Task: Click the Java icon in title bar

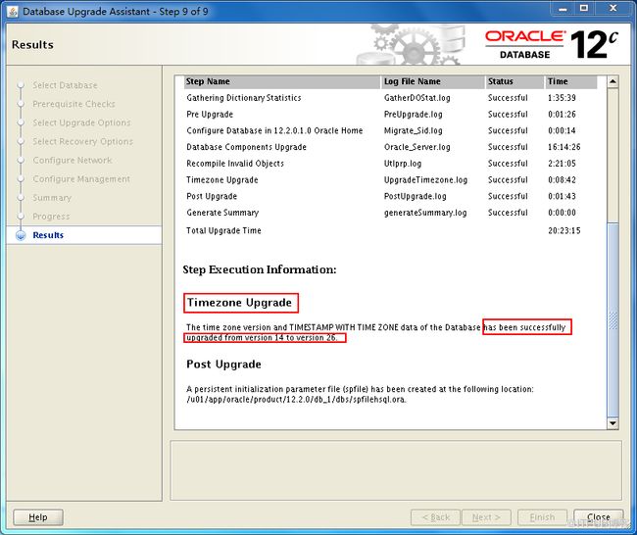Action: [13, 12]
